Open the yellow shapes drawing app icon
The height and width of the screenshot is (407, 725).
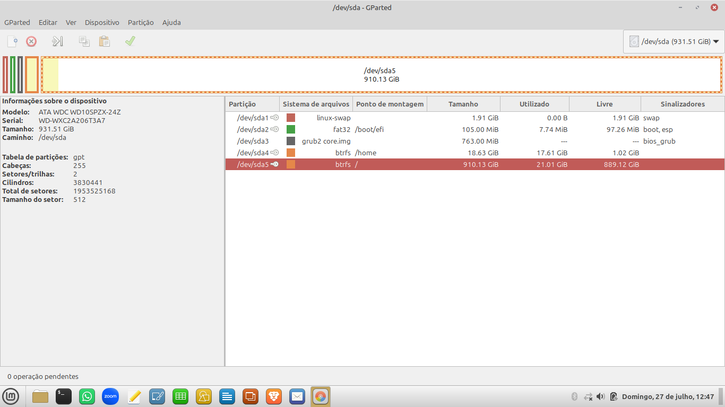(x=204, y=396)
